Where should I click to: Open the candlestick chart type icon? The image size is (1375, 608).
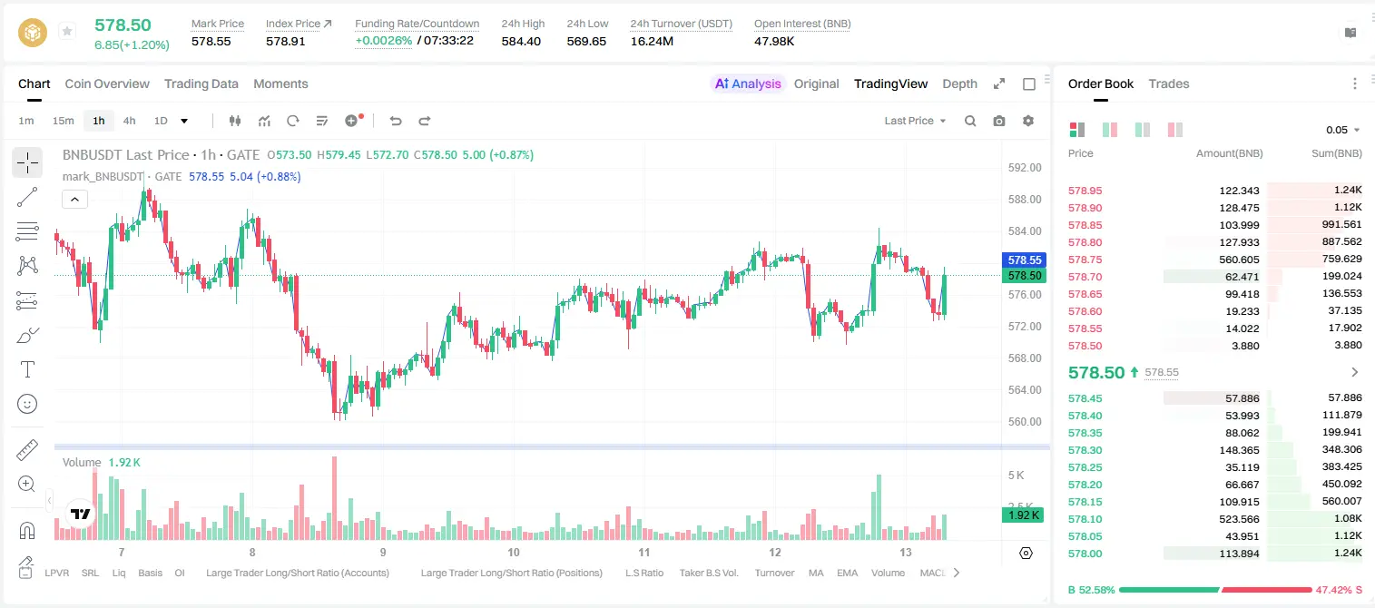pyautogui.click(x=235, y=121)
